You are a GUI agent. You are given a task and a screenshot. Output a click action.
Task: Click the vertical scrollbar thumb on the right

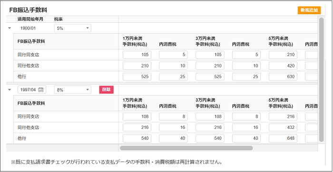[x=321, y=79]
